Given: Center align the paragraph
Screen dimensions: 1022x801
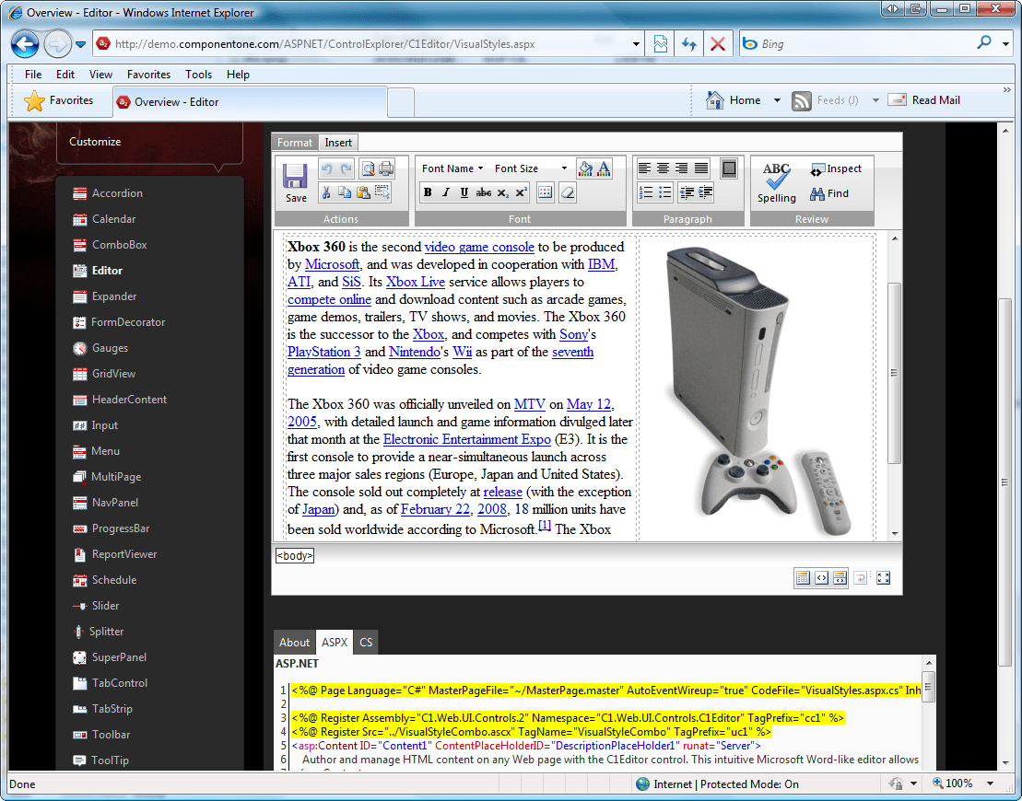Looking at the screenshot, I should (664, 168).
